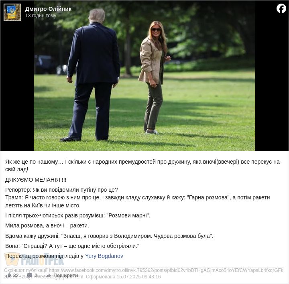Click the thumbs-up like icon
Image resolution: width=289 pixels, height=284 pixels.
click(x=8, y=275)
